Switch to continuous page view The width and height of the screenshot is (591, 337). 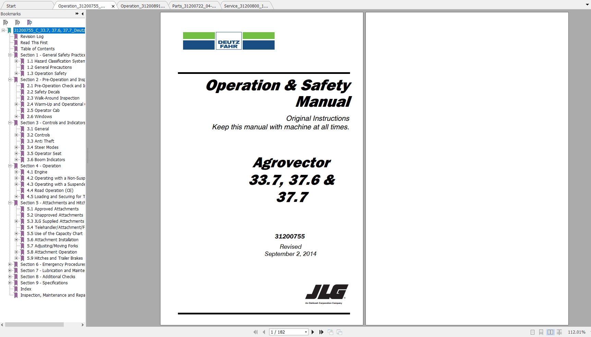tap(541, 332)
